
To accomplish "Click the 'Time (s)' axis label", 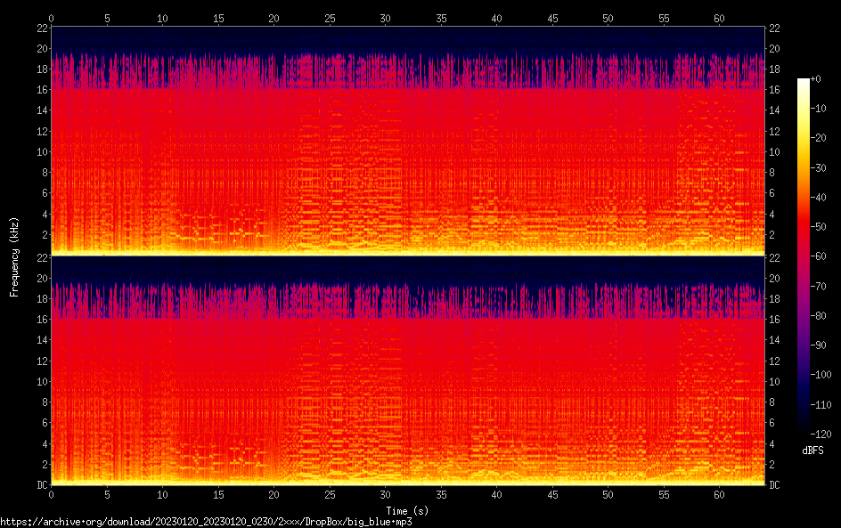I will pyautogui.click(x=409, y=510).
